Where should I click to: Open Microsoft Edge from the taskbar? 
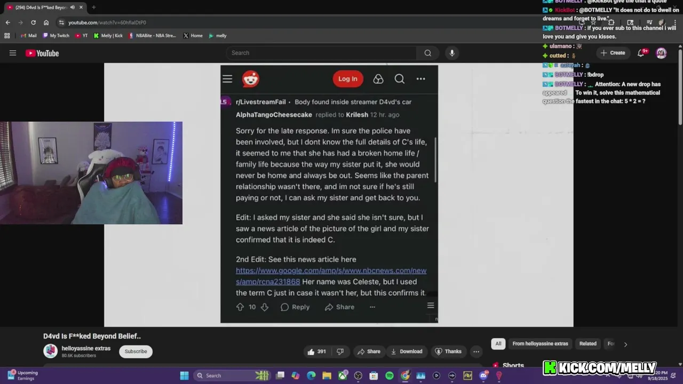(x=311, y=375)
